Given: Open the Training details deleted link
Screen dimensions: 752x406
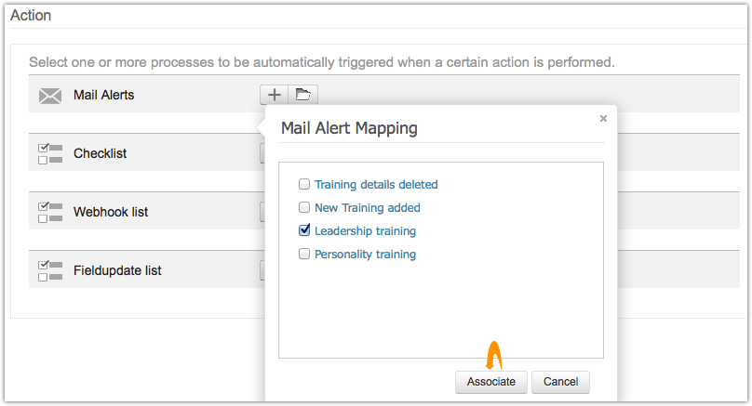Looking at the screenshot, I should coord(376,184).
